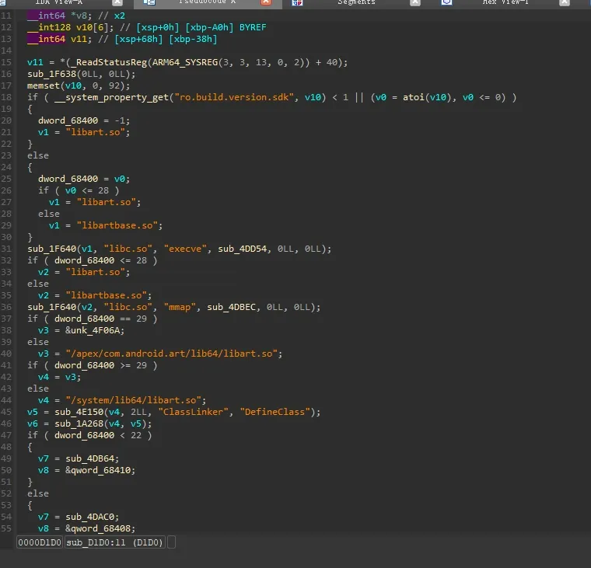Close the Pseudocode-A tab with red X
Image resolution: width=591 pixels, height=568 pixels.
266,2
